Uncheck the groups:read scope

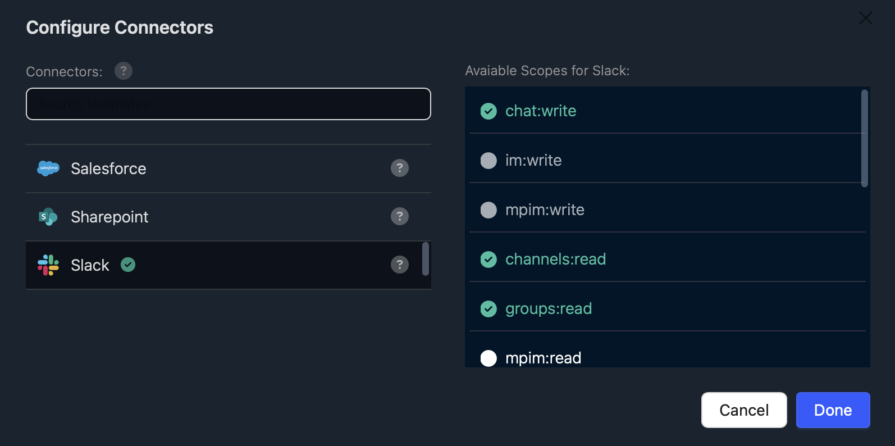coord(488,309)
